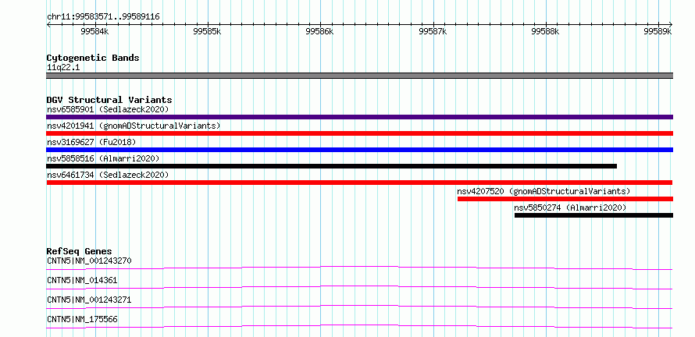
Task: Select the magenta CNTN5|NM_014361 intron line
Action: 359,287
